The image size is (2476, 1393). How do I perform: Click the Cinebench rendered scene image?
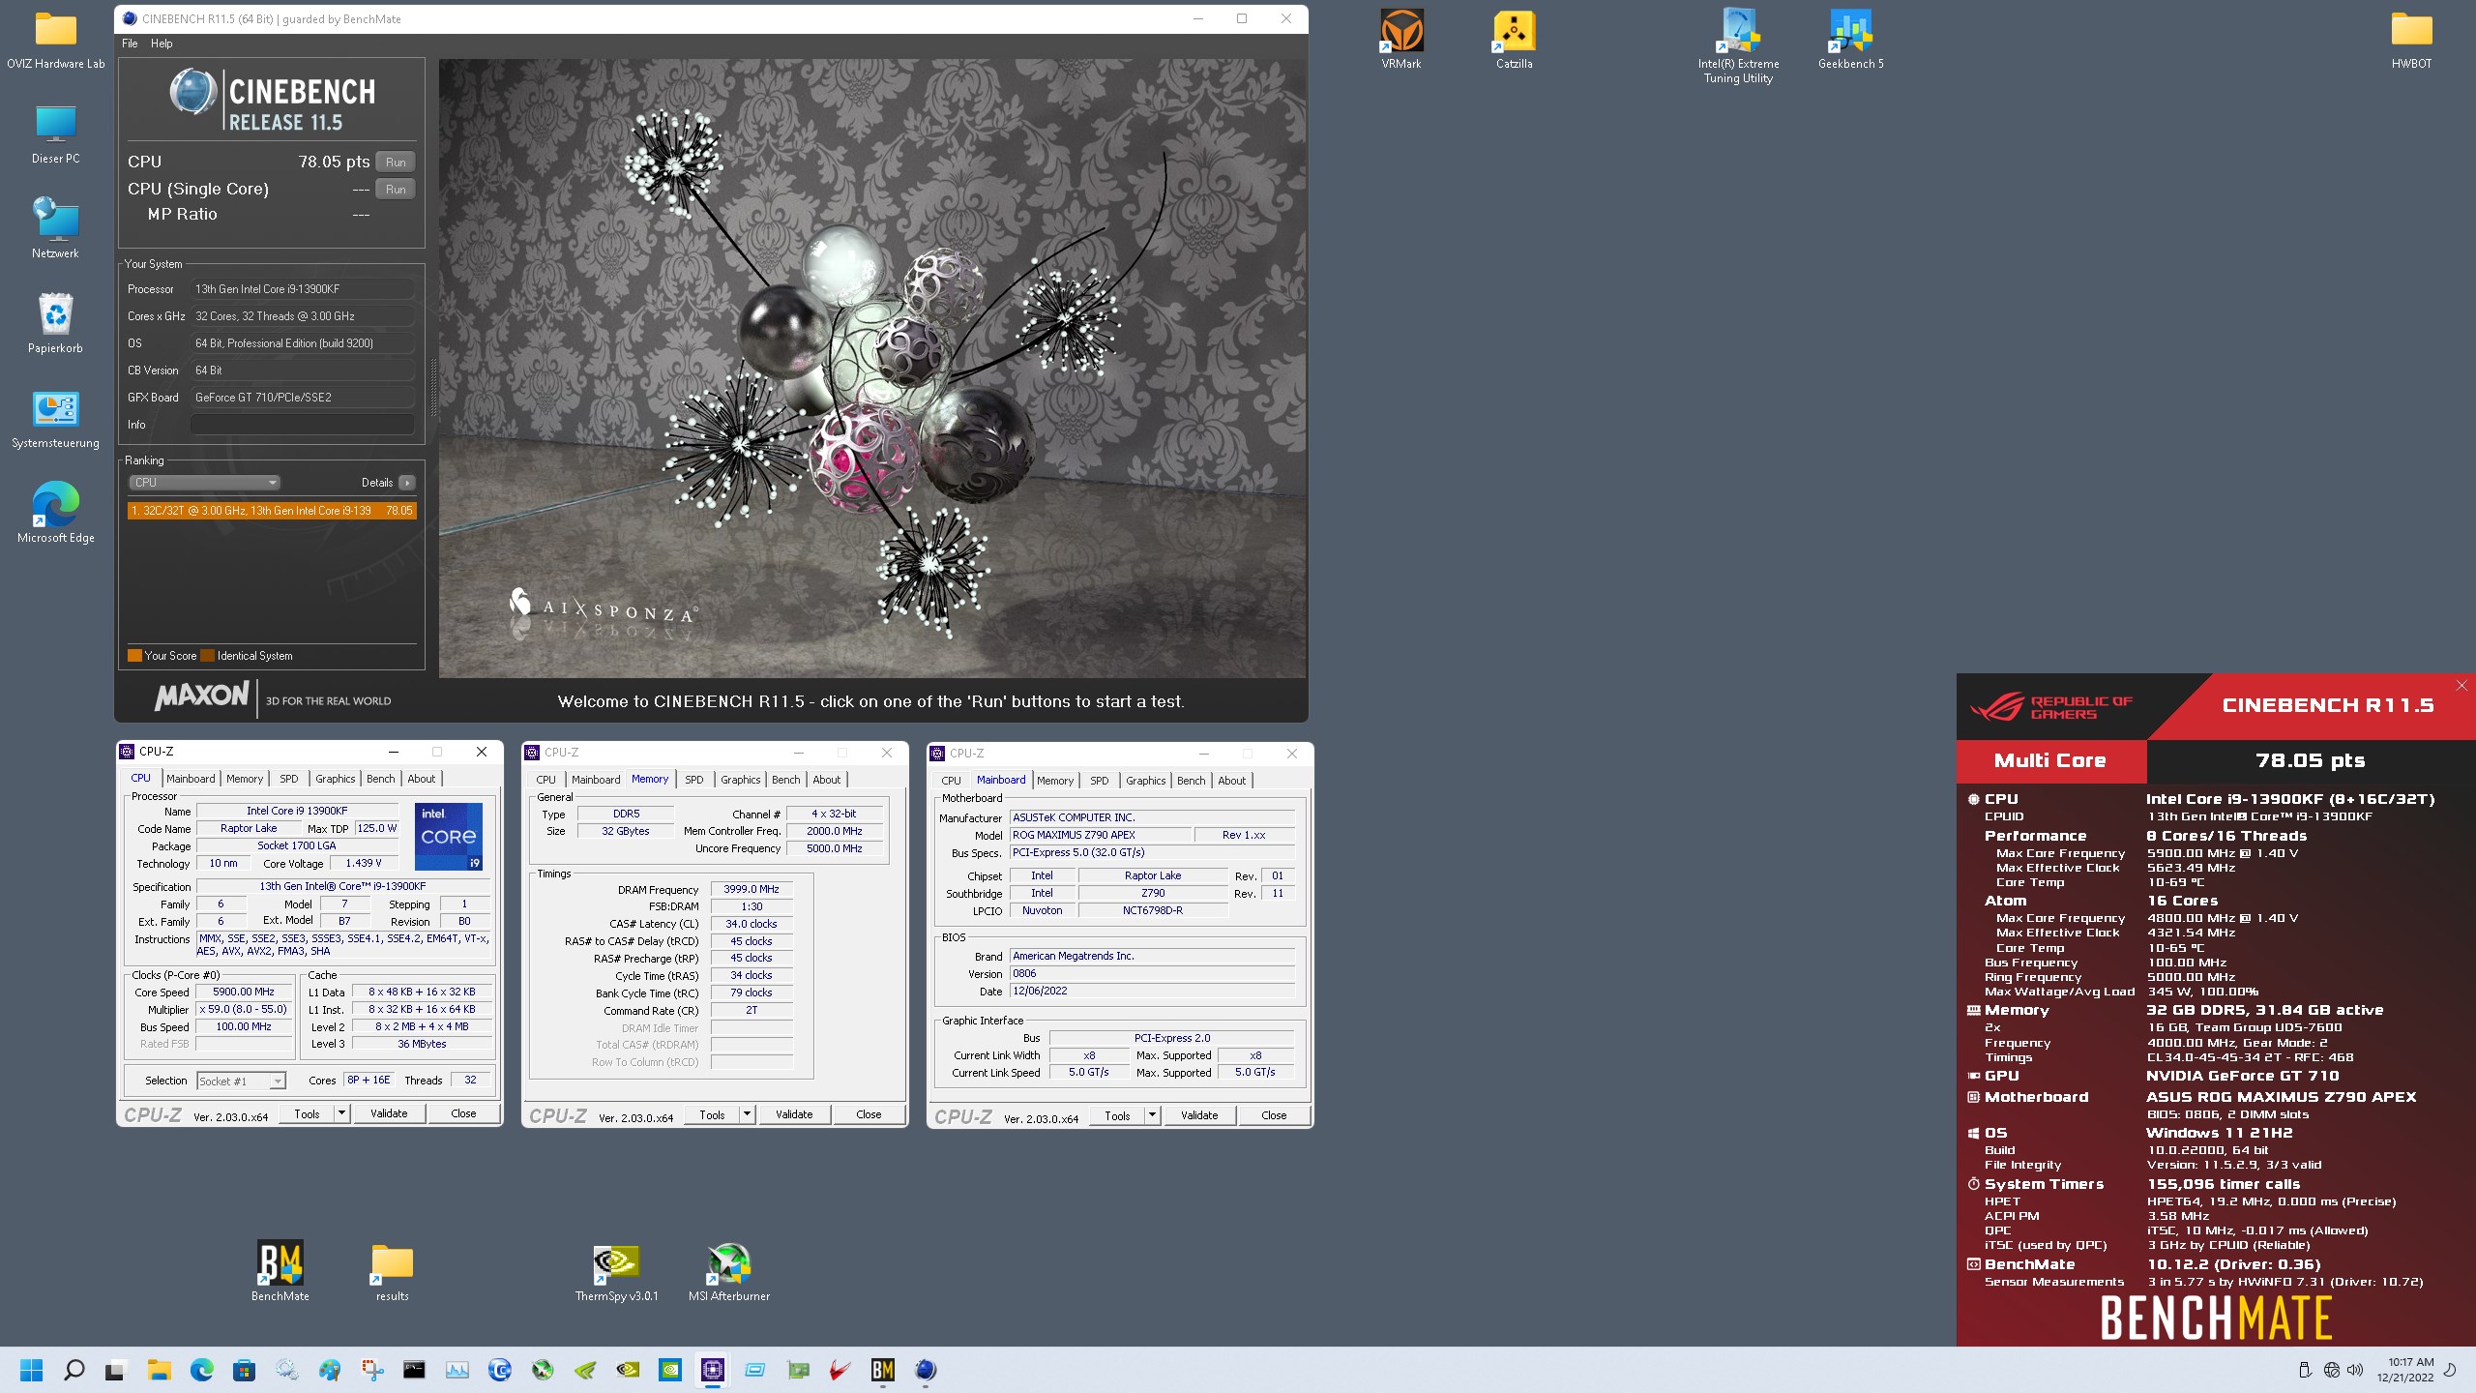[872, 368]
